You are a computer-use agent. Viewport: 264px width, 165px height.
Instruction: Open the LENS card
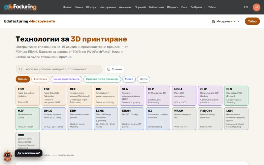[x=106, y=119]
